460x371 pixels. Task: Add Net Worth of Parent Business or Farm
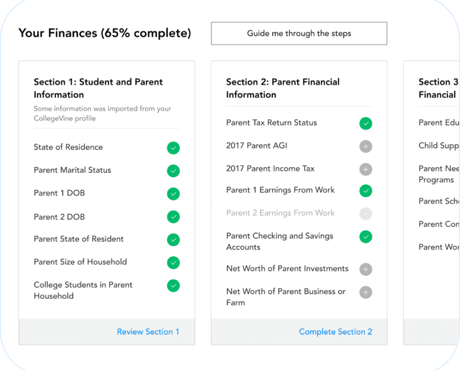coord(366,292)
